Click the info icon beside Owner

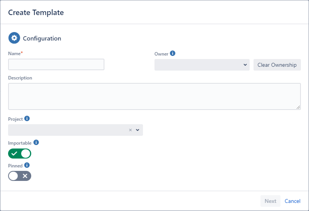[173, 54]
